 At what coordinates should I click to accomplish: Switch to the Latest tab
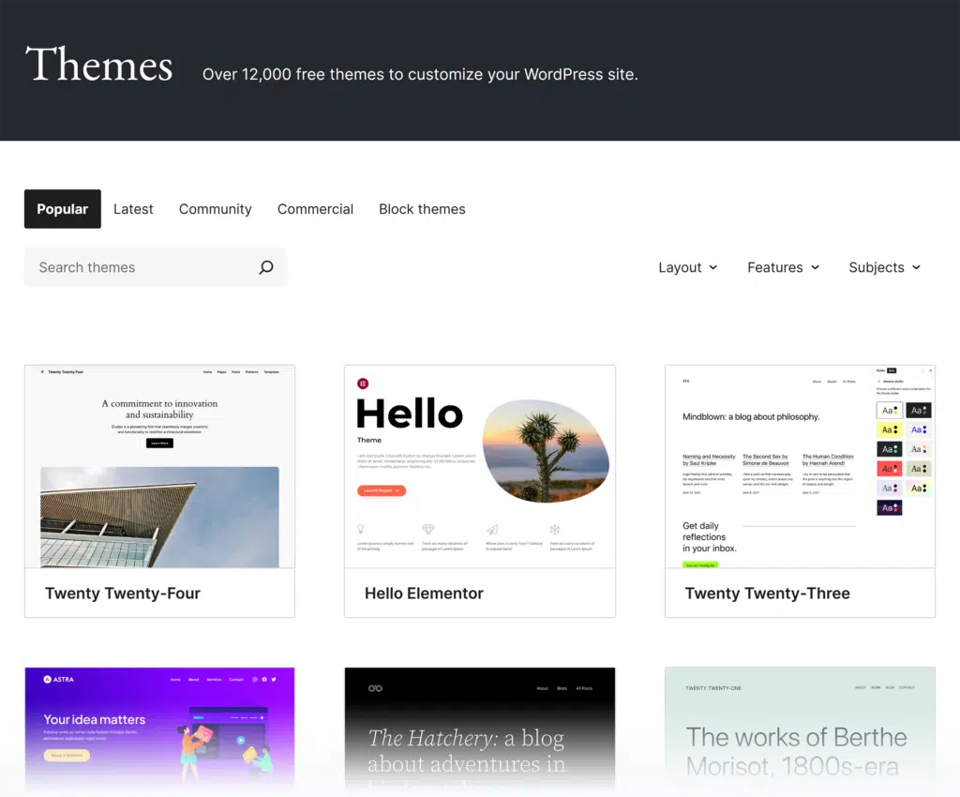pos(133,209)
